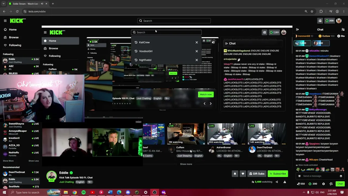Open the chat settings gear
Image resolution: width=348 pixels, height=196 pixels.
tap(324, 184)
